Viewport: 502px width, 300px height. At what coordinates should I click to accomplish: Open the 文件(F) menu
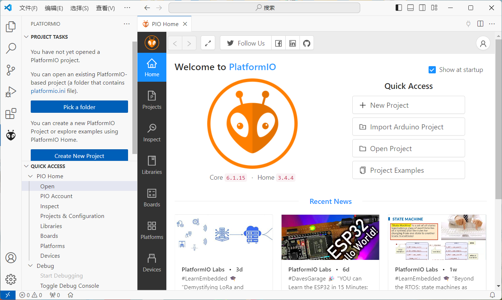[x=28, y=8]
